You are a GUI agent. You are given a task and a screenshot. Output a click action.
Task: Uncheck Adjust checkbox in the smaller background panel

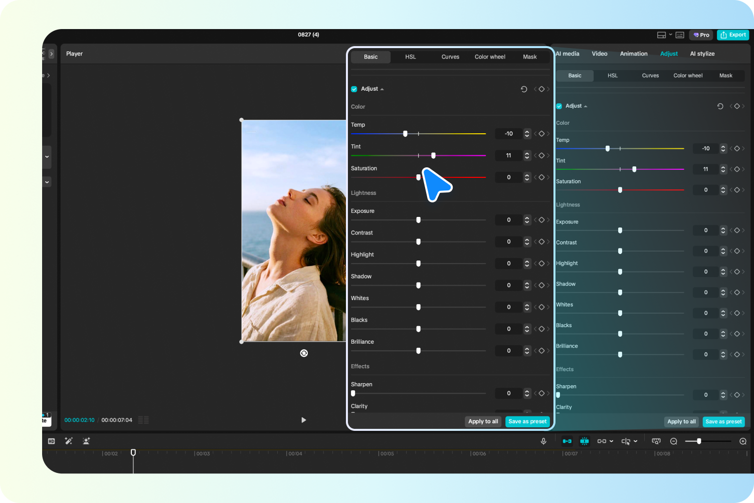(559, 106)
